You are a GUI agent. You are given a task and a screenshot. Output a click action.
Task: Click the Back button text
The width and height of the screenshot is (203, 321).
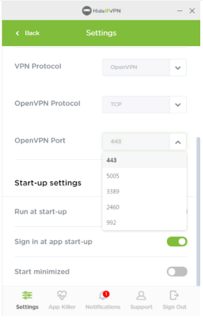coord(32,33)
